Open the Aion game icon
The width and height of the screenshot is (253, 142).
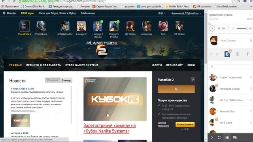[163, 26]
